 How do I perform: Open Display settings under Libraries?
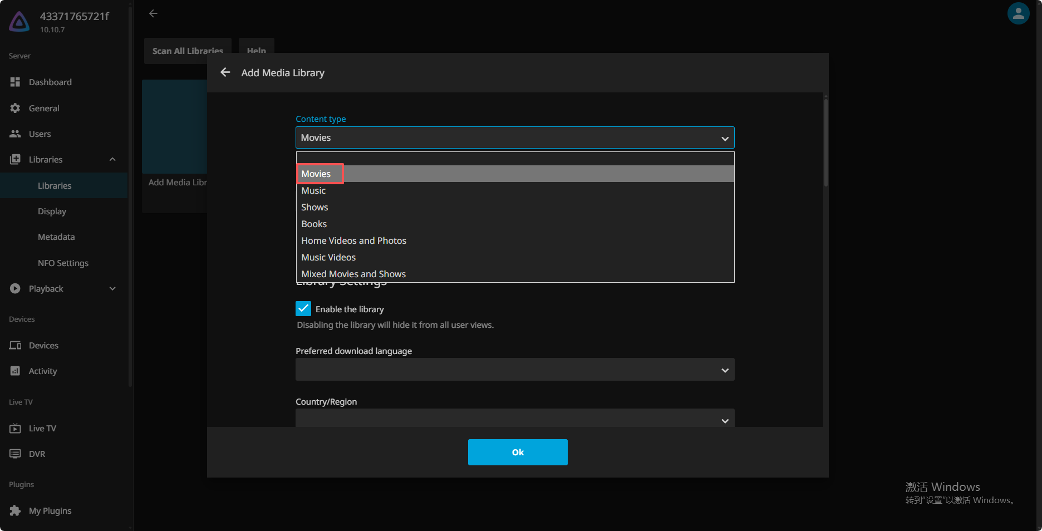64,211
